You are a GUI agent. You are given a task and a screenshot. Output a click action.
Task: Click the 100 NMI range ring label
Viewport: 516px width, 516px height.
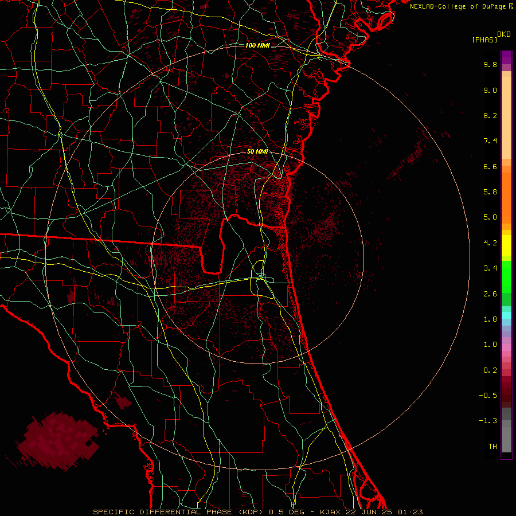coord(257,45)
